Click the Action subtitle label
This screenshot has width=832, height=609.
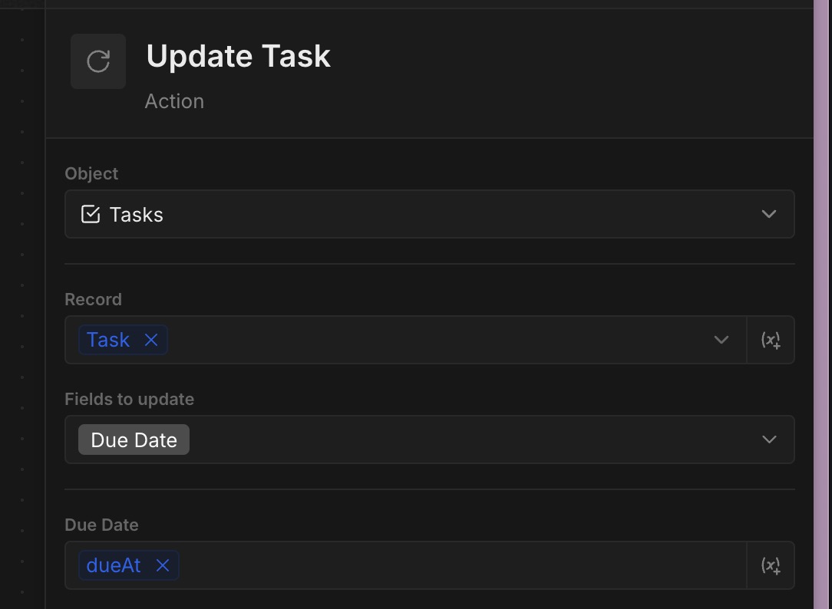coord(174,101)
